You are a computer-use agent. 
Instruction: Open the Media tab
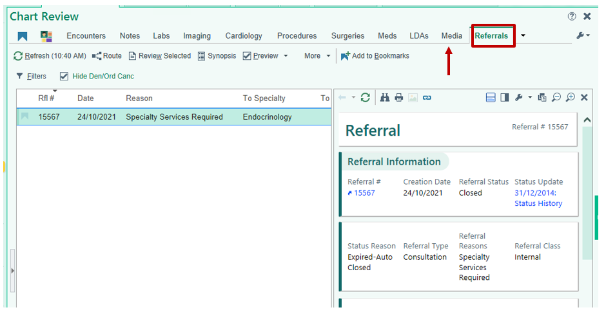[452, 36]
